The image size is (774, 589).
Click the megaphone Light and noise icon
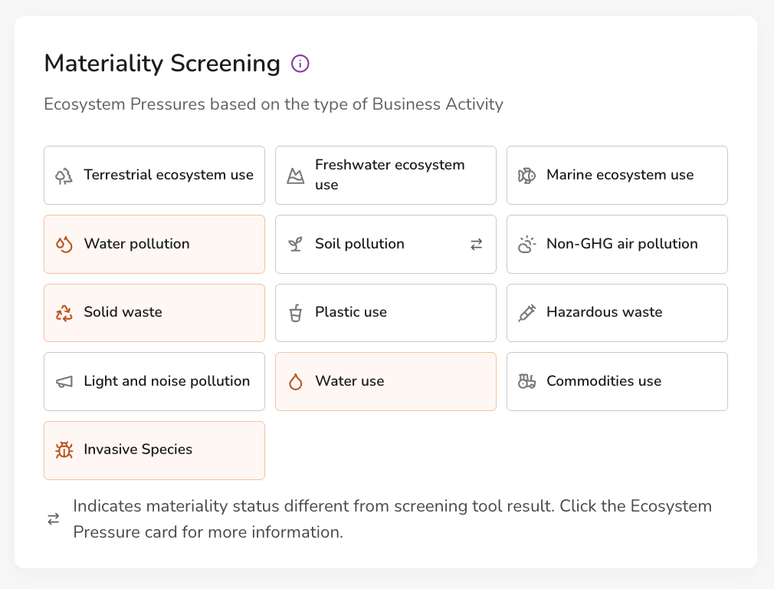64,381
